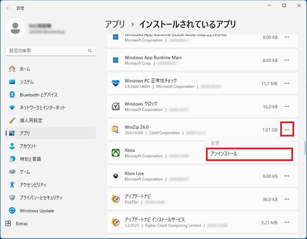
Task: Open ホーム in the sidebar
Action: pos(51,69)
